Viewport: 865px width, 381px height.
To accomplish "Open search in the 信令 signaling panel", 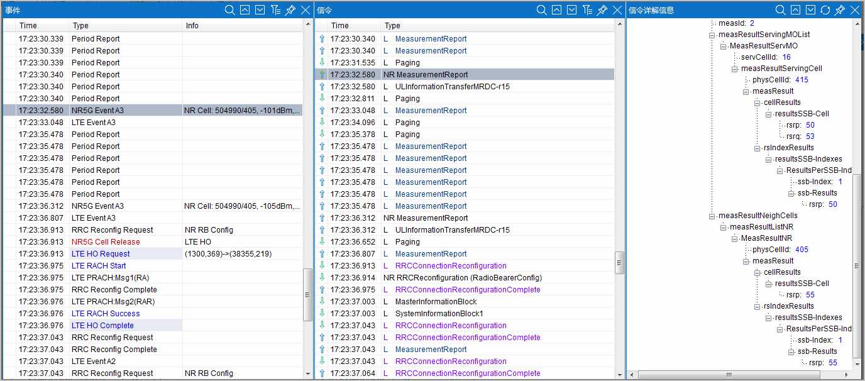I will pyautogui.click(x=541, y=9).
